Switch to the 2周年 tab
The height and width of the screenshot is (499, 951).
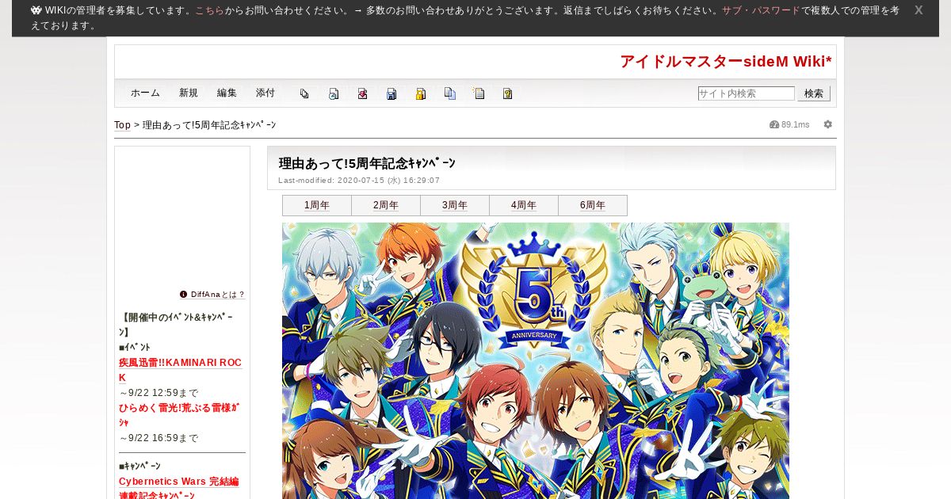pos(386,205)
